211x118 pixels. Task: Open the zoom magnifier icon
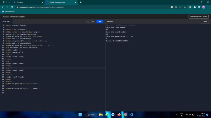coord(176,7)
